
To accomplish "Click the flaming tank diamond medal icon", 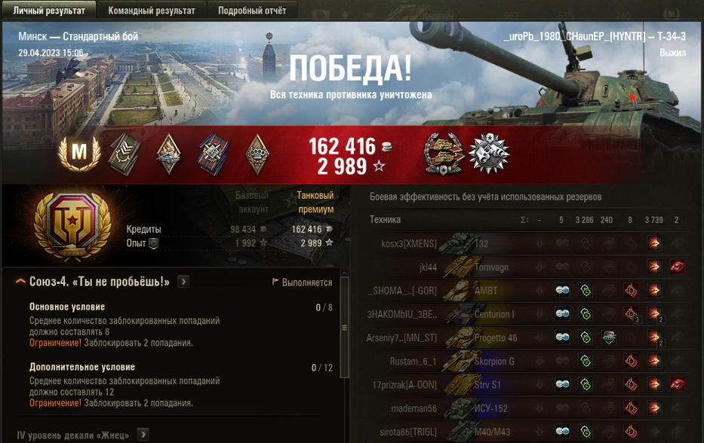I will coord(168,154).
